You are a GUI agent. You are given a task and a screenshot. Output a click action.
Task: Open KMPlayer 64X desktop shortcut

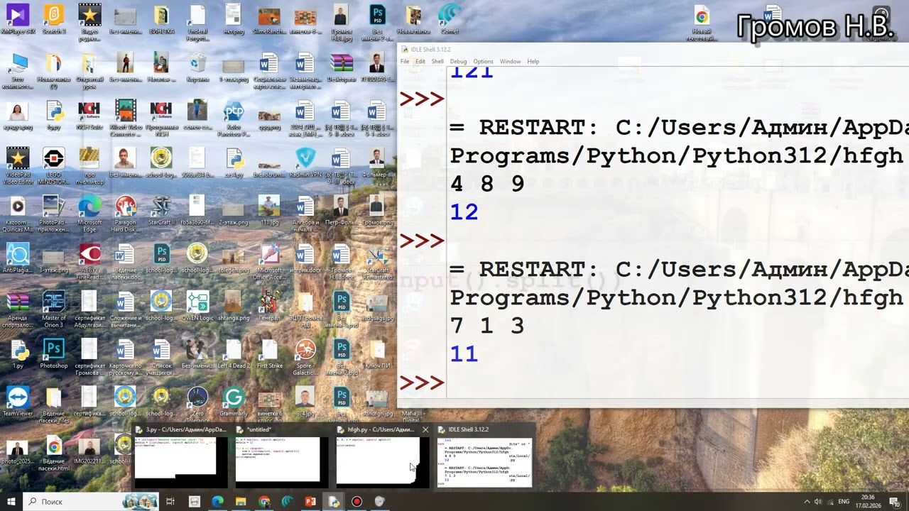tap(18, 20)
